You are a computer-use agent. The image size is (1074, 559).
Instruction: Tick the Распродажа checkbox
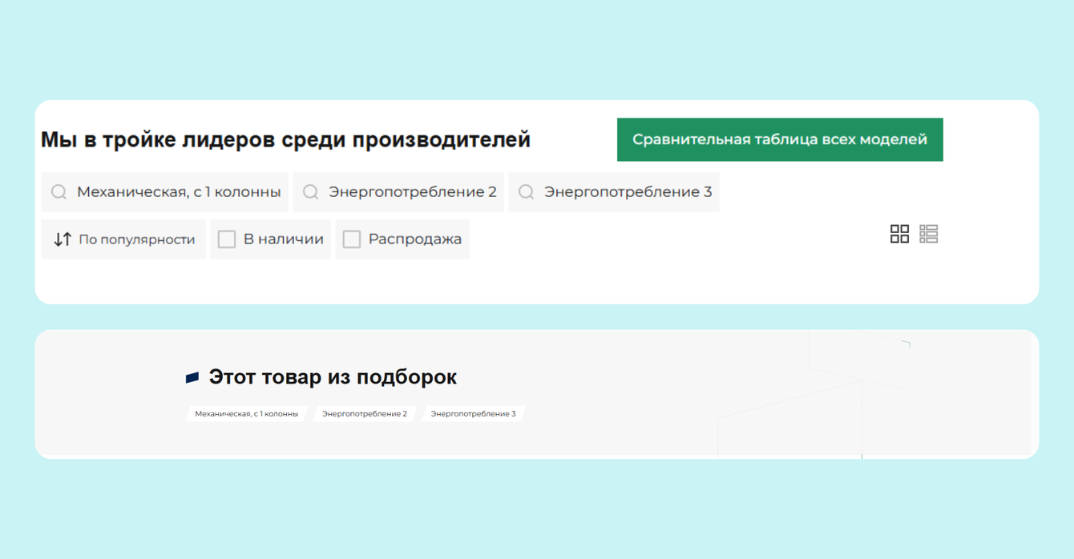click(351, 239)
